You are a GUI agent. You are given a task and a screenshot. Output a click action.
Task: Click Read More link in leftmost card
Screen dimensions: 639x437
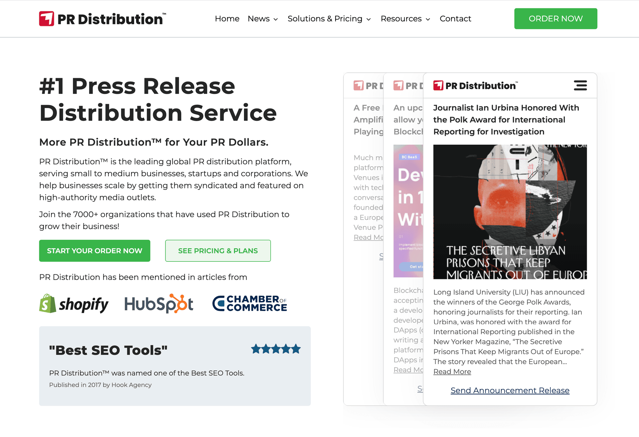(368, 237)
